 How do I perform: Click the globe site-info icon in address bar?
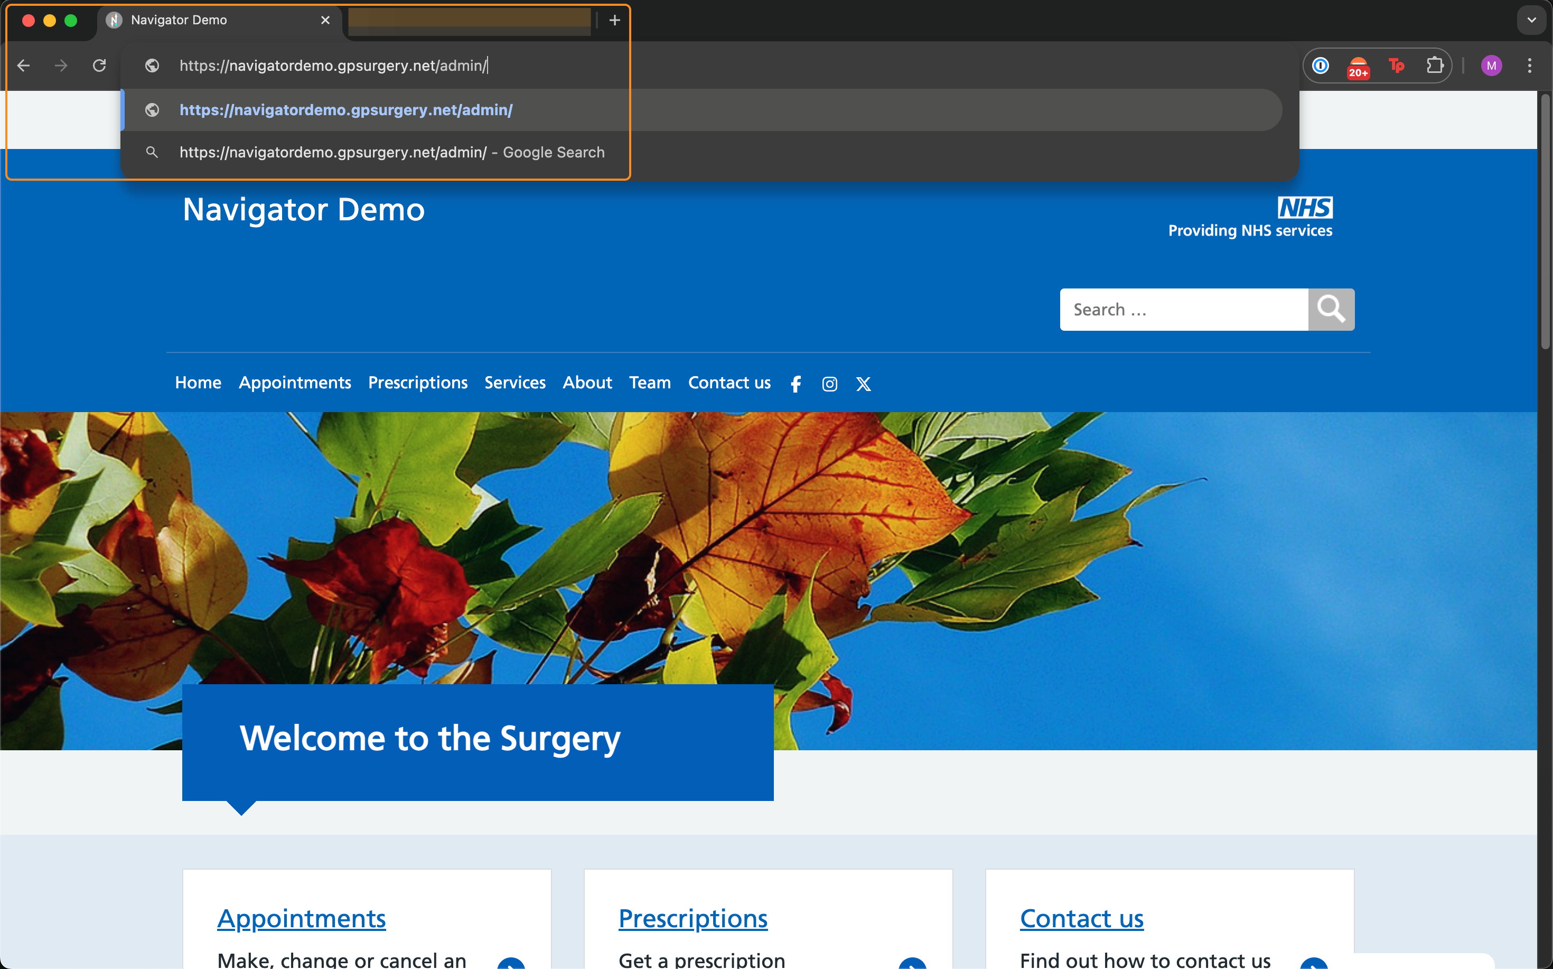tap(152, 66)
